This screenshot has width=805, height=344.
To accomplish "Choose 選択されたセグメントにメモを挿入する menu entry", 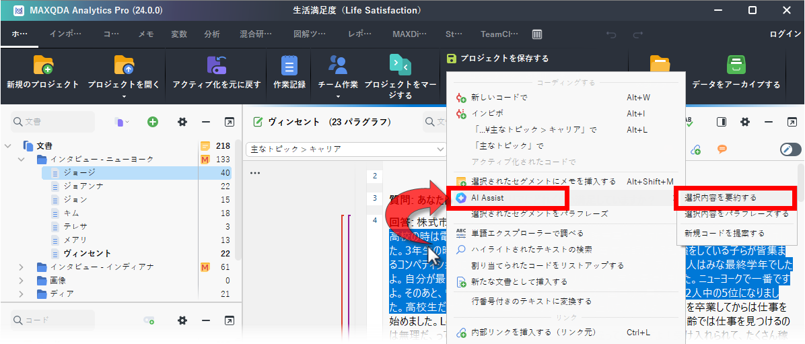I will 566,181.
